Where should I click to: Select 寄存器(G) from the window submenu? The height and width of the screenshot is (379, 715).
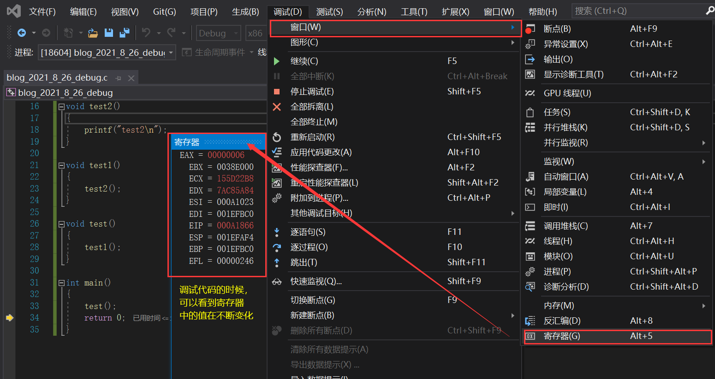coord(618,336)
